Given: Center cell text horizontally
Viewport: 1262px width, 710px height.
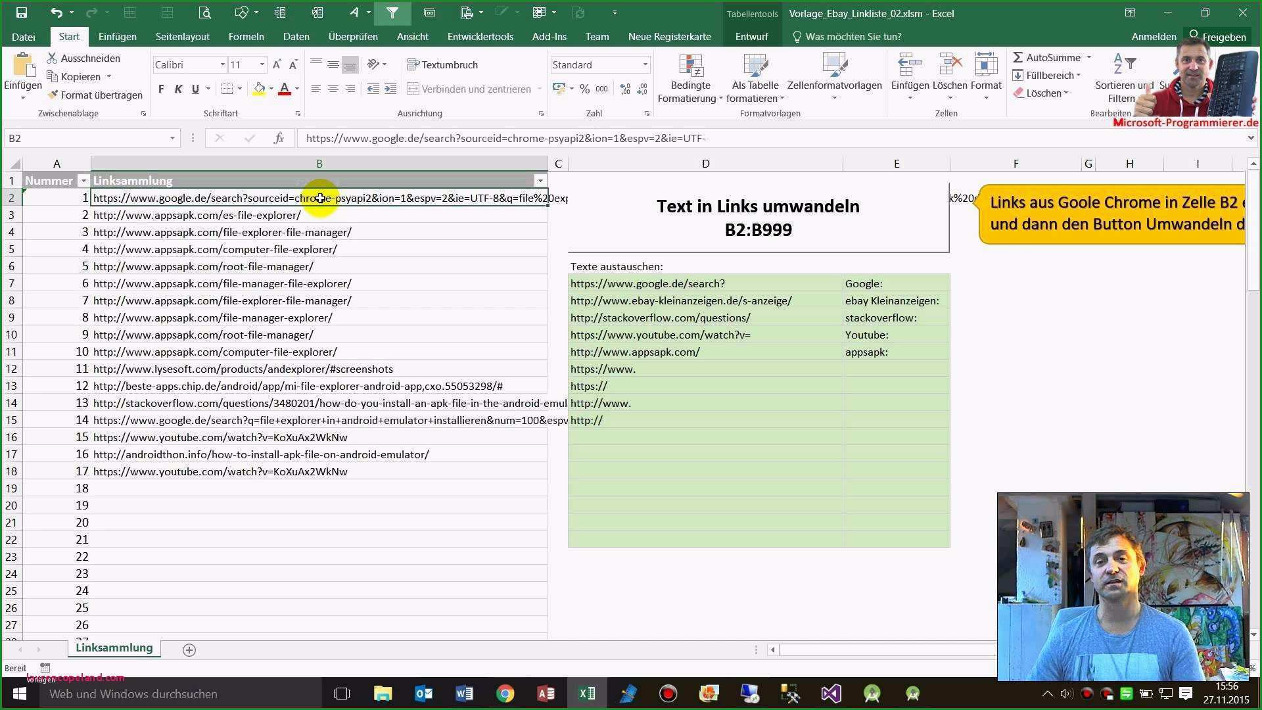Looking at the screenshot, I should [x=333, y=89].
